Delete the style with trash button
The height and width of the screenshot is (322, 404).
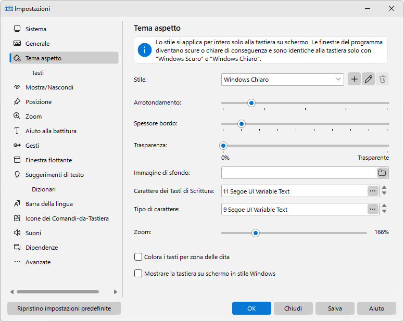pos(382,79)
